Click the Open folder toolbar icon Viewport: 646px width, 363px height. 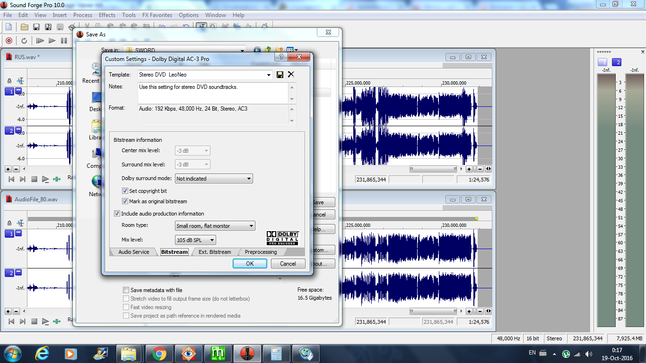(x=24, y=27)
